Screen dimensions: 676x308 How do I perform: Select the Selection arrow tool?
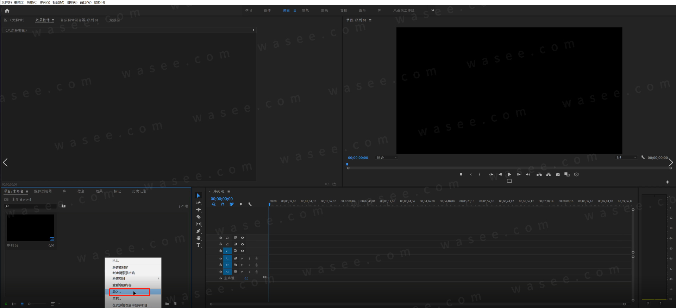[199, 195]
